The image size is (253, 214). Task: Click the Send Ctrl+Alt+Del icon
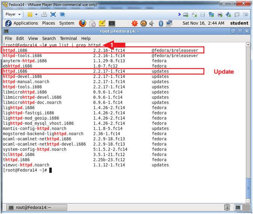coord(44,15)
